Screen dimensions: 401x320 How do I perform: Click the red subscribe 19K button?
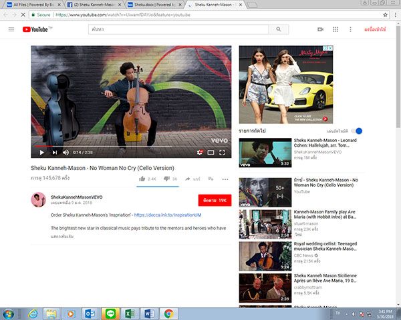click(215, 200)
